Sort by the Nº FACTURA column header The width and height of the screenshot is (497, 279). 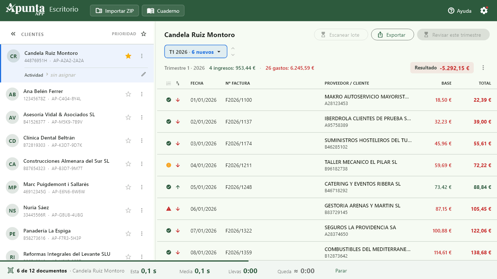(x=238, y=83)
